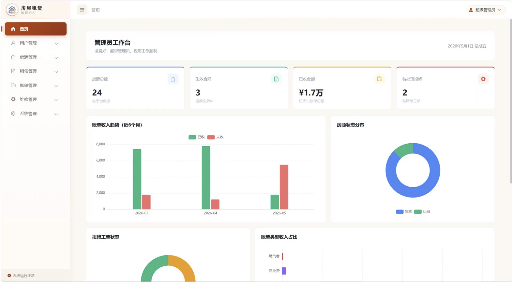Viewport: 513px width, 282px height.
Task: Toggle the sidebar collapse hamburger icon
Action: click(x=82, y=10)
